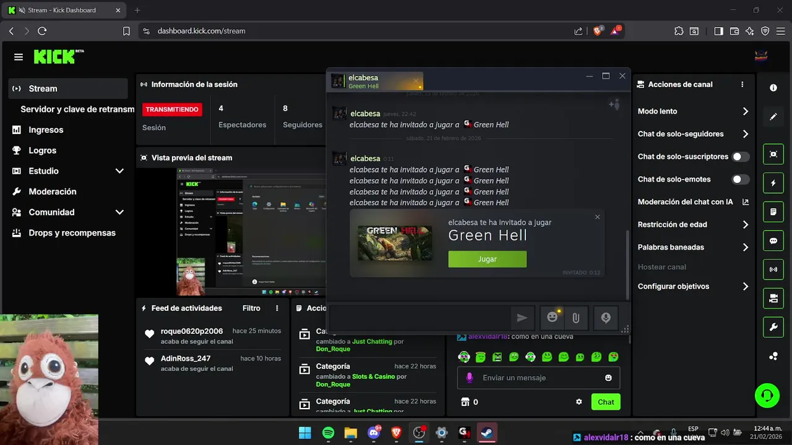Click the voice microphone icon in Steam chat
This screenshot has height=445, width=792.
[606, 318]
